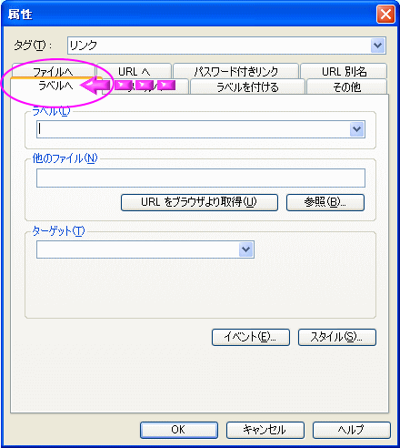Open ヘルプ for this dialog
Image resolution: width=400 pixels, height=448 pixels.
[352, 430]
